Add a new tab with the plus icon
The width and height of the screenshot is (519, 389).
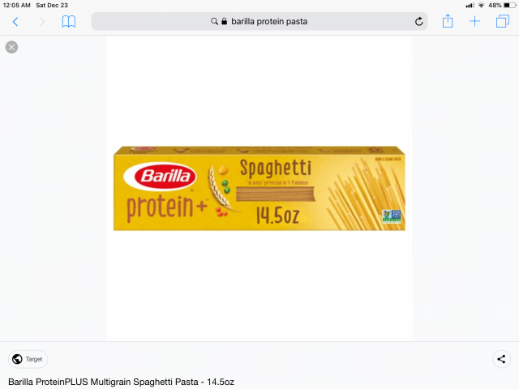[474, 22]
